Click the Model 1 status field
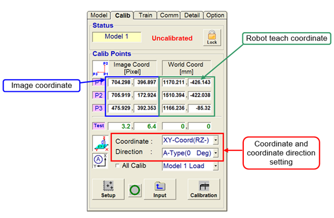 pos(117,37)
